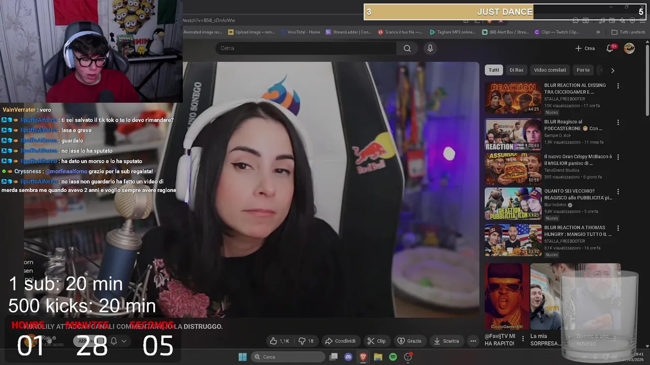Click into the YouTube Cerca search field
The height and width of the screenshot is (365, 650).
pos(306,48)
